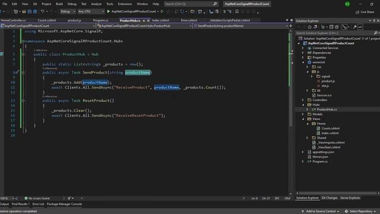Expand Connected Services node

coord(303,48)
